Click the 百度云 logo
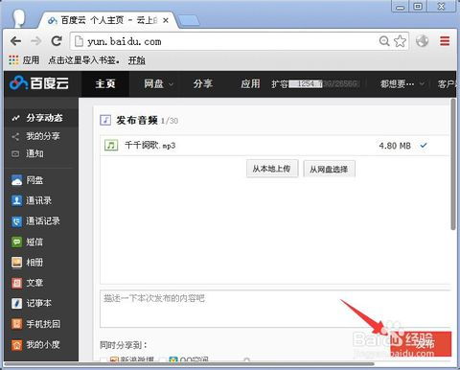The height and width of the screenshot is (370, 460). coord(39,83)
